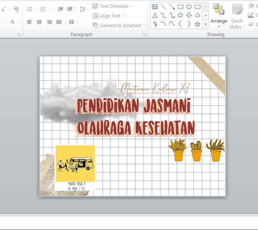Select the middle potted cactus image
Viewport: 258px width, 230px height.
196,151
